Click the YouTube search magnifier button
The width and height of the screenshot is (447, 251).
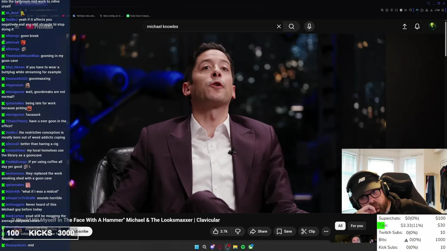291,26
